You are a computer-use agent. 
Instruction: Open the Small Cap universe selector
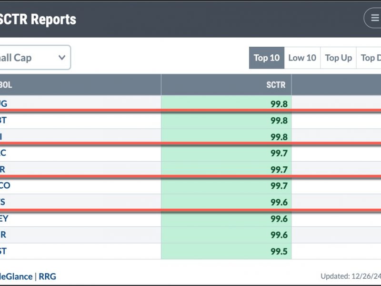click(35, 58)
